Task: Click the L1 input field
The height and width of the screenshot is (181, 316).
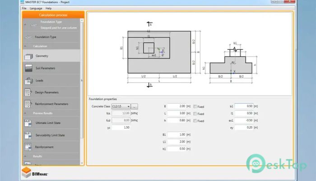Action: click(x=177, y=142)
